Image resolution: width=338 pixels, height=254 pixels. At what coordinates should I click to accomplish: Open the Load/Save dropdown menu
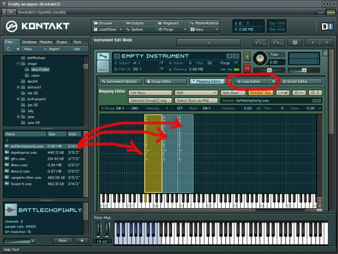108,29
